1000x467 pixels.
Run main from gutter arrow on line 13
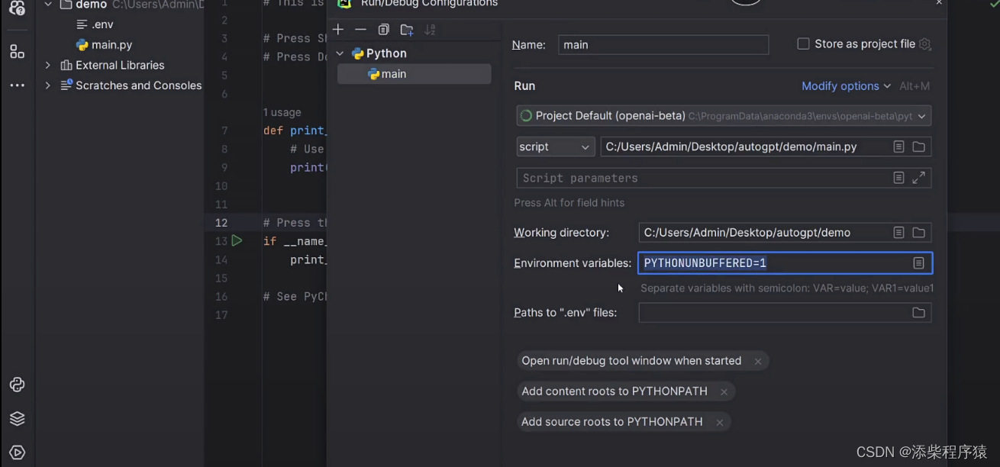tap(237, 240)
